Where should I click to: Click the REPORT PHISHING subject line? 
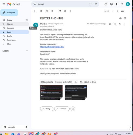(52, 18)
